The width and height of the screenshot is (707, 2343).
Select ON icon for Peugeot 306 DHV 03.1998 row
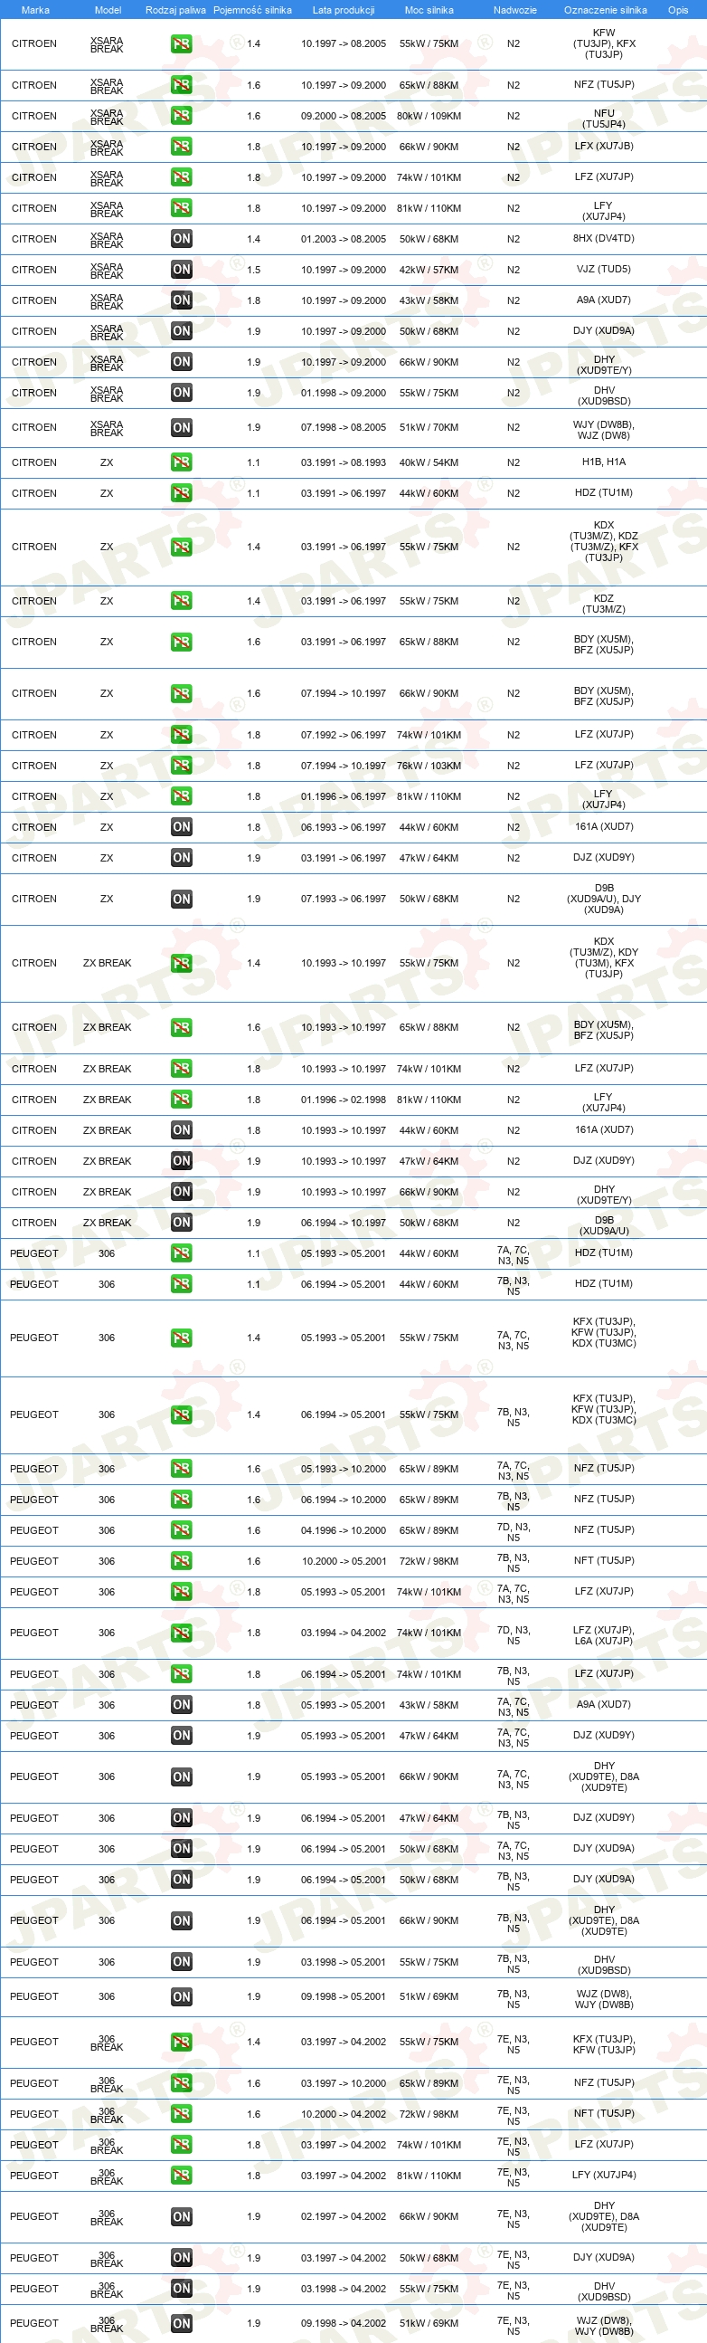coord(182,1963)
